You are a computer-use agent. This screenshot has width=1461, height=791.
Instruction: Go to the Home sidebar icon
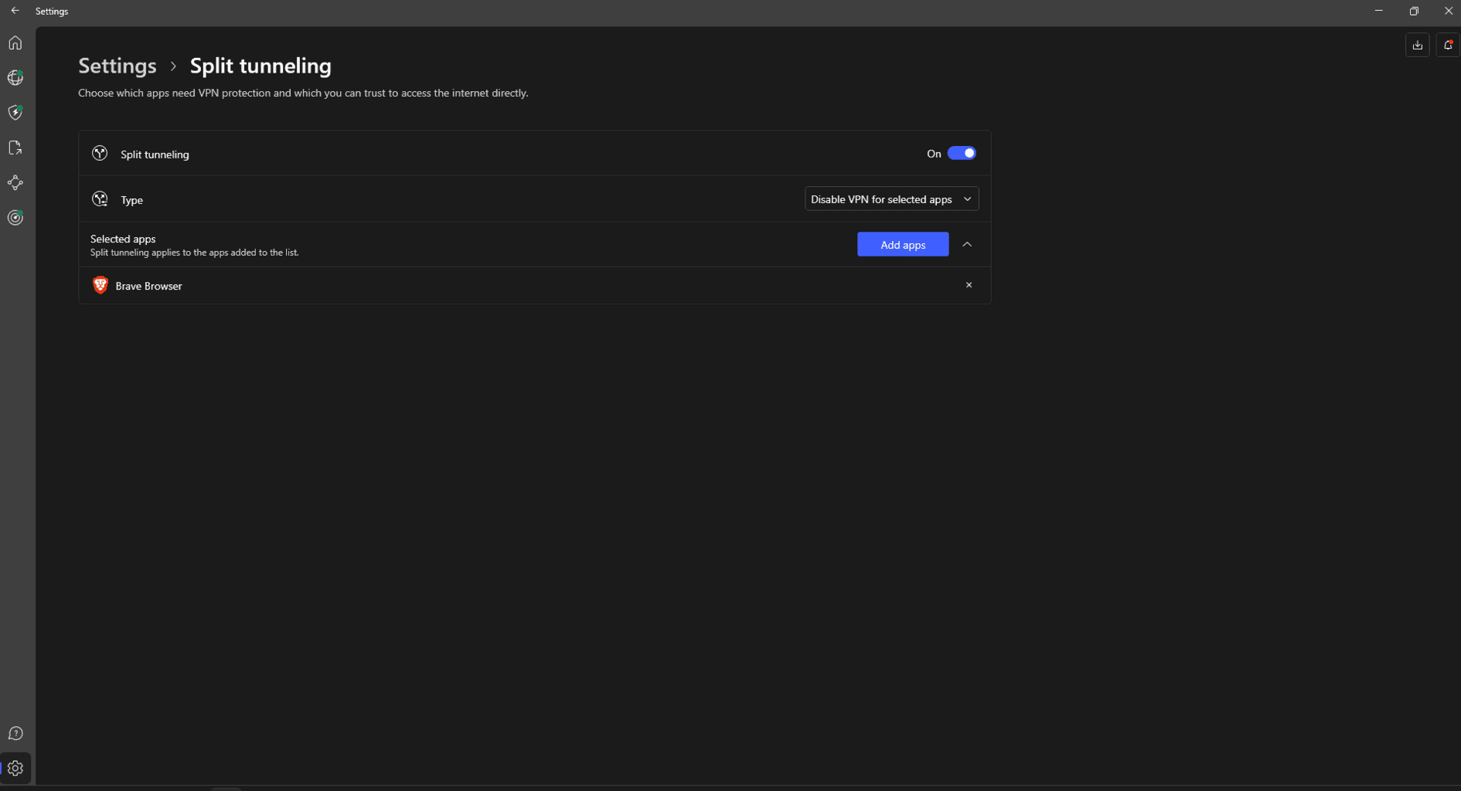click(x=15, y=43)
